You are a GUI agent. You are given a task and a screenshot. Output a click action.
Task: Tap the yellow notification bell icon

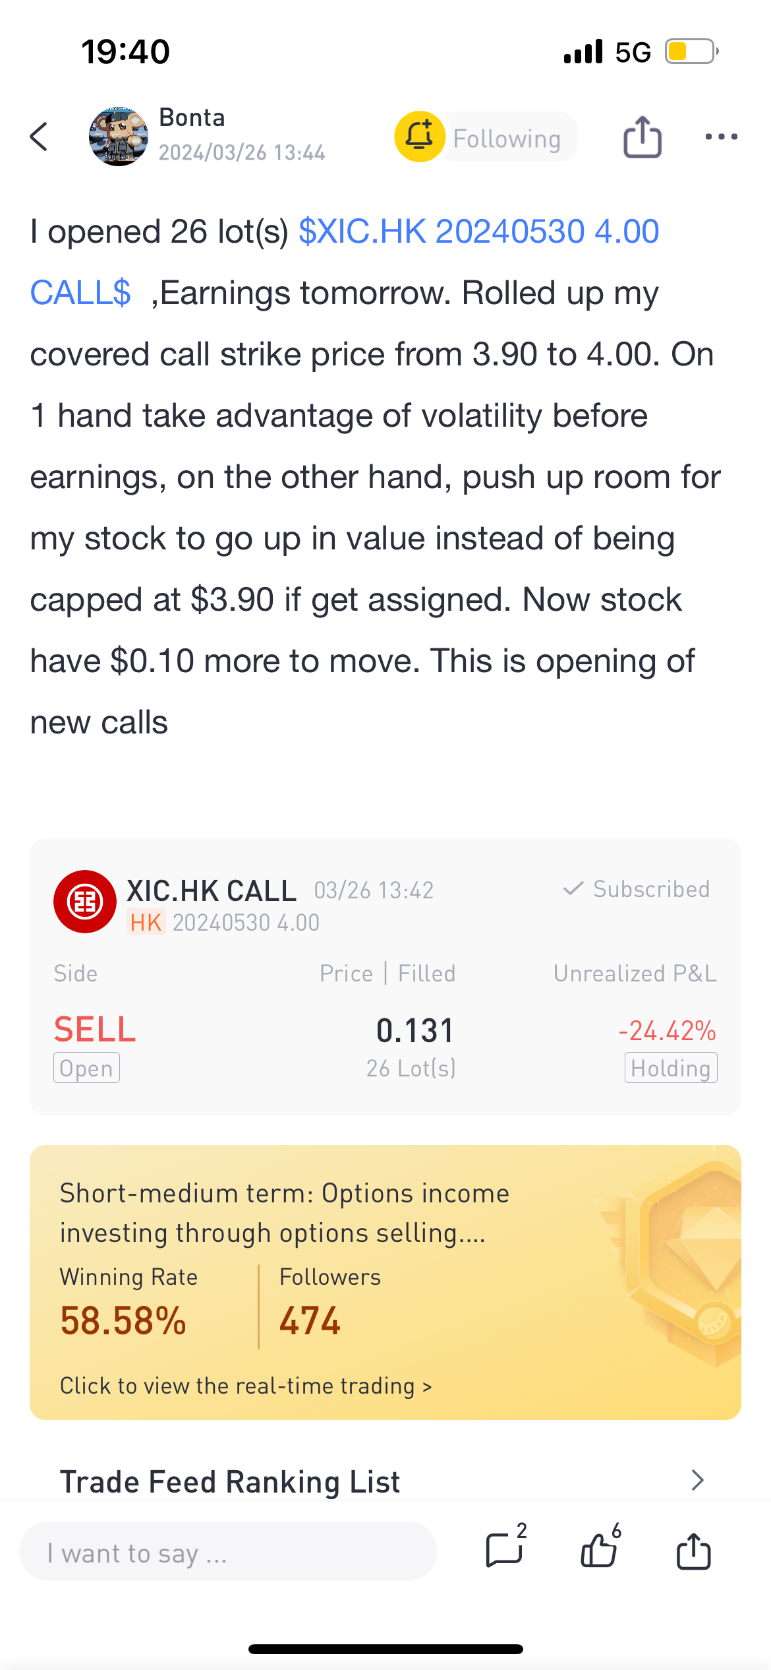(419, 137)
